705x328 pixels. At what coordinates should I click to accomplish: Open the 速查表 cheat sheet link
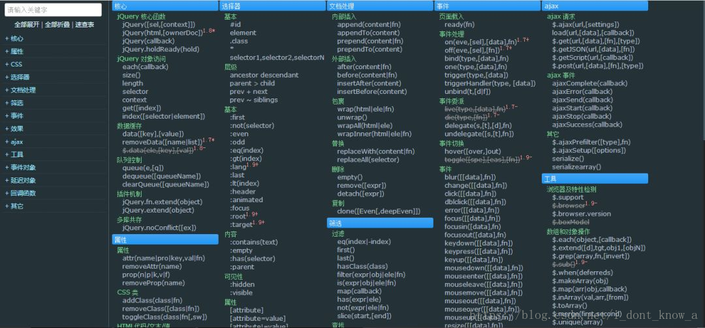(x=84, y=25)
